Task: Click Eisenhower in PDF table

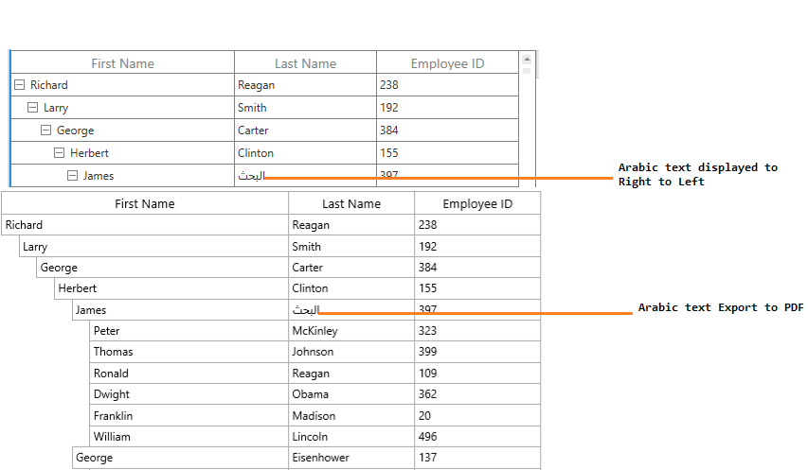Action: pos(351,458)
